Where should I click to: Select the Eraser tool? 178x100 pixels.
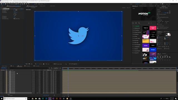pos(24,4)
